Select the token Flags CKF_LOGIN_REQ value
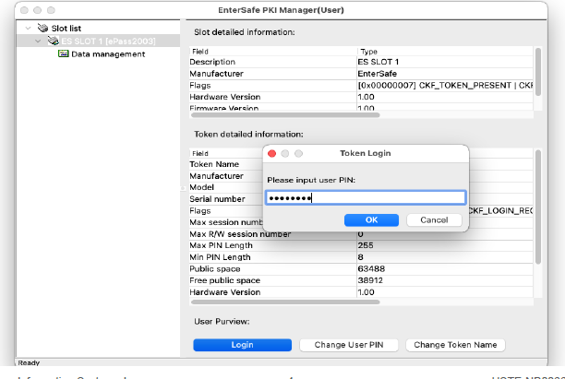The height and width of the screenshot is (379, 565). 501,211
